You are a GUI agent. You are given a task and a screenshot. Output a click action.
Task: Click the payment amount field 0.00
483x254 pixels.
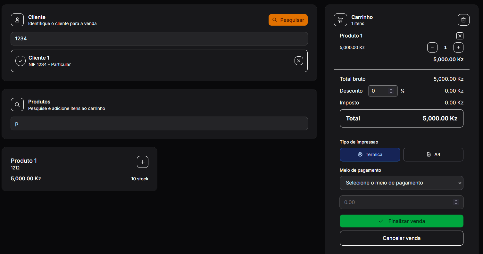[x=401, y=202]
